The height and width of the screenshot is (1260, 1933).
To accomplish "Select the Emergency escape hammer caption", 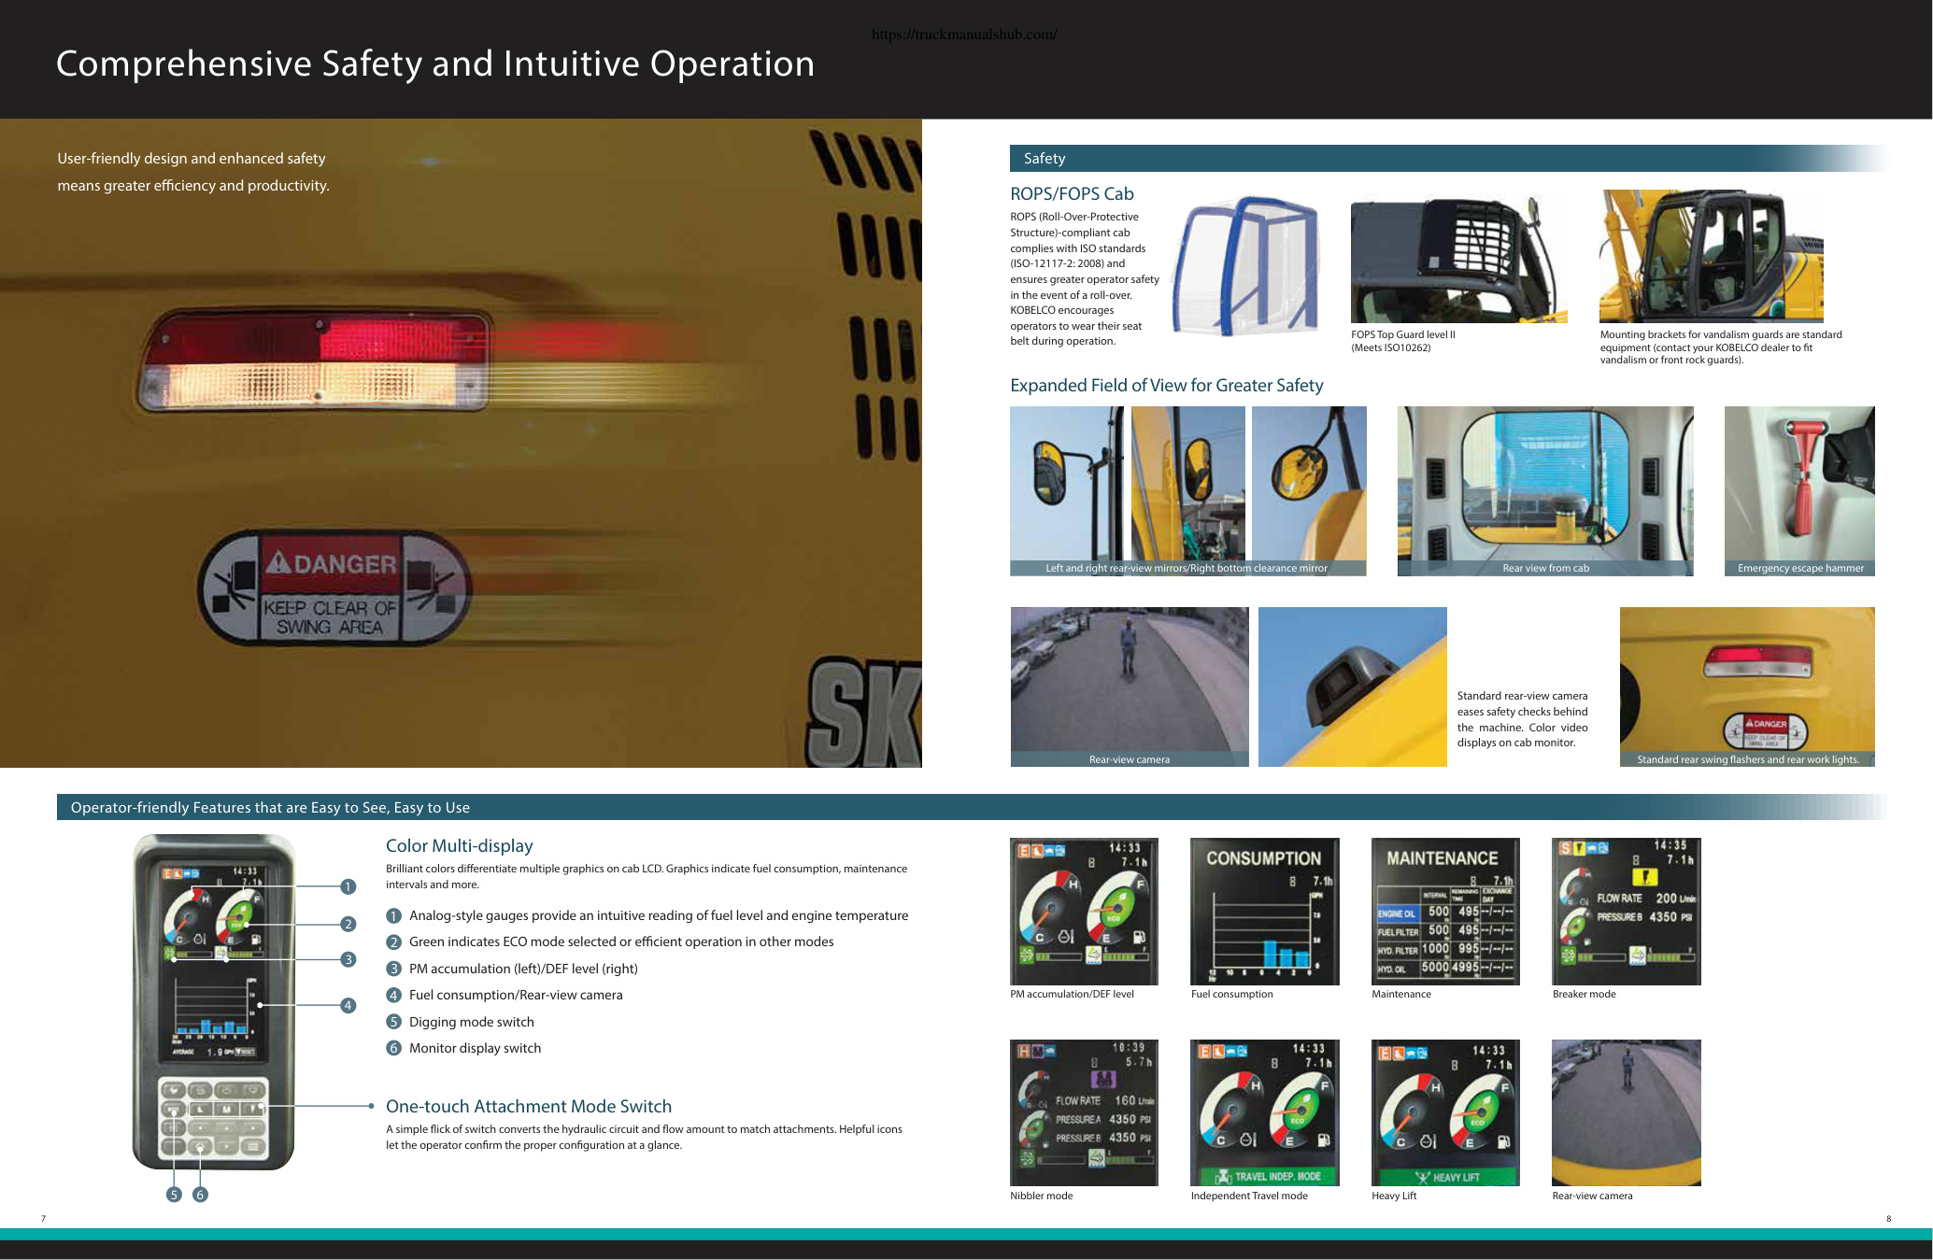I will (x=1800, y=568).
